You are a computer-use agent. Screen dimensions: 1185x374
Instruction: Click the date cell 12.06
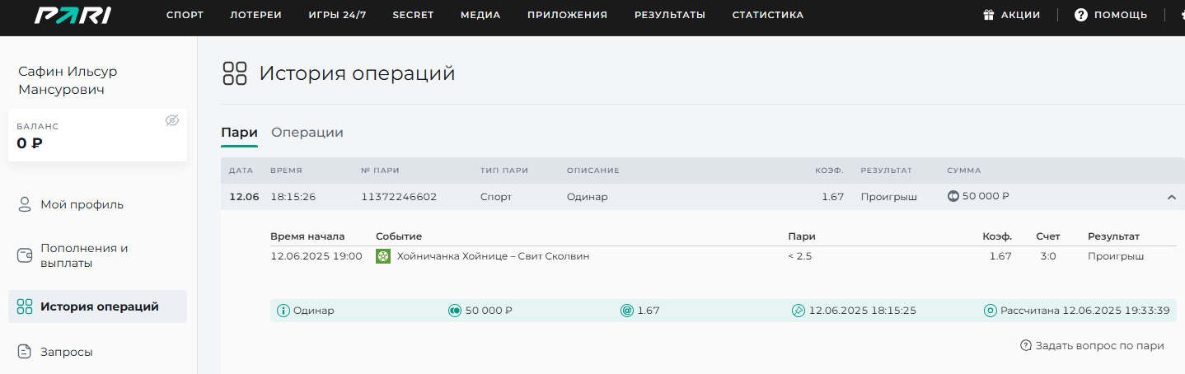coord(244,197)
